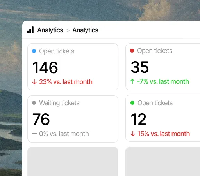
Task: Select the value 35
Action: (140, 67)
